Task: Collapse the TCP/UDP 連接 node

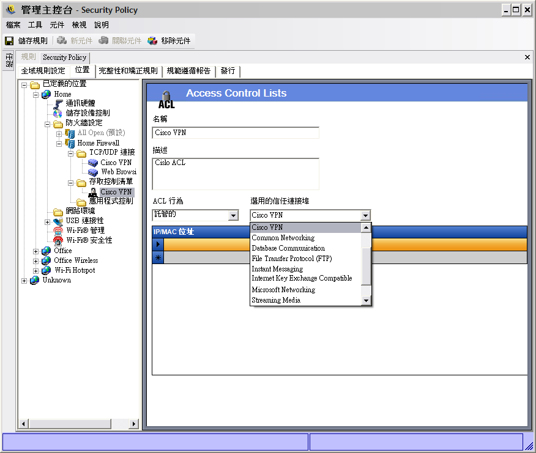Action: (70, 153)
